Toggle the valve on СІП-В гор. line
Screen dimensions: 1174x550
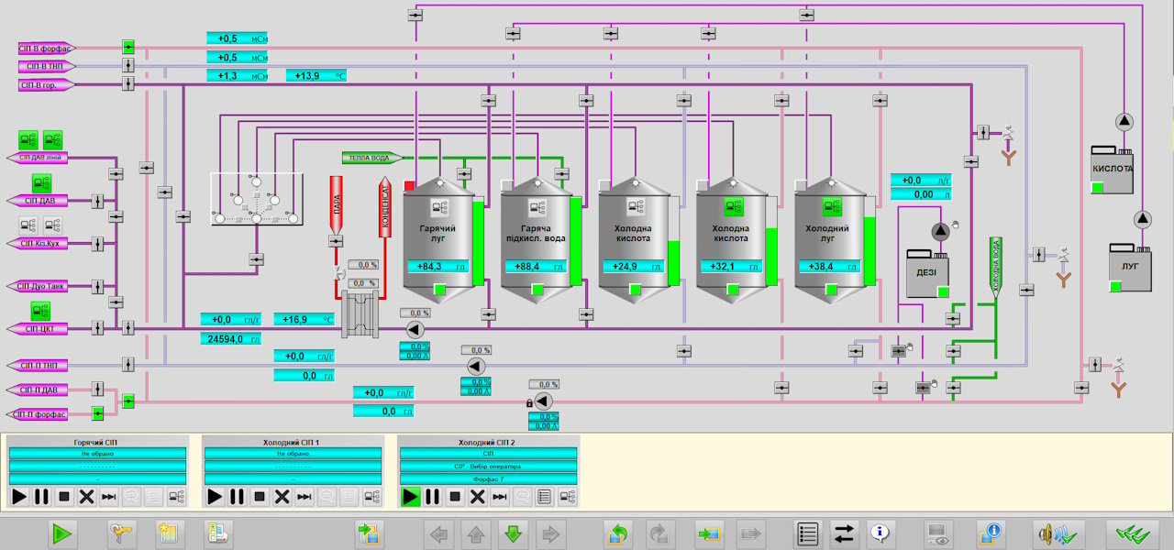pos(128,83)
